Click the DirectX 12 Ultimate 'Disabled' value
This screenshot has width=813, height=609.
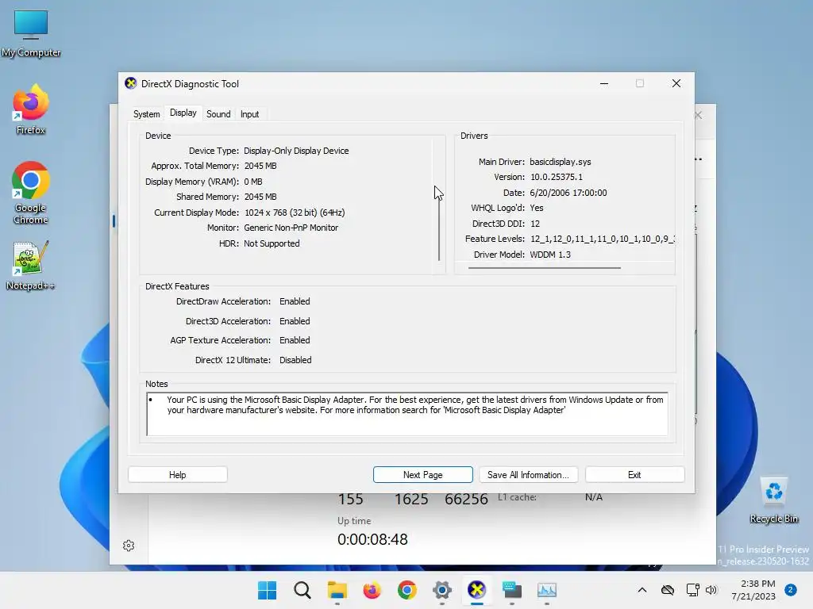click(x=295, y=360)
